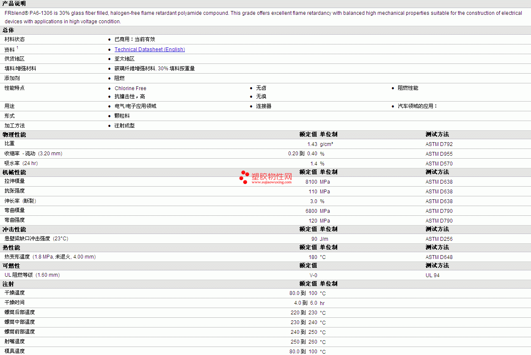This screenshot has width=531, height=355.
Task: Click the 汽车领域的应用 usage text
Action: point(417,106)
